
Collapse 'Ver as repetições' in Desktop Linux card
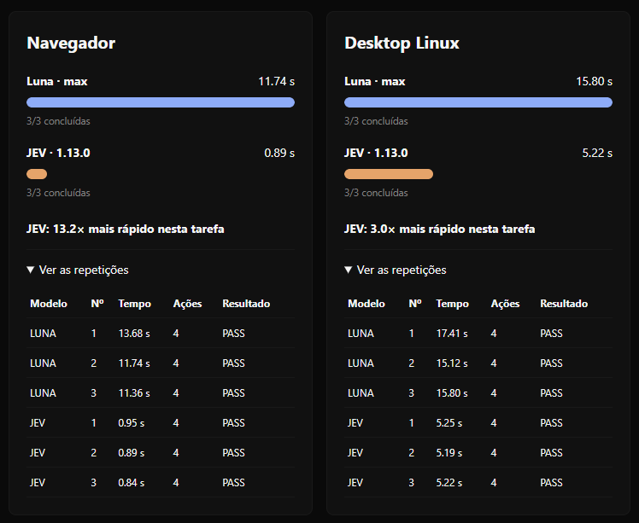tap(396, 270)
